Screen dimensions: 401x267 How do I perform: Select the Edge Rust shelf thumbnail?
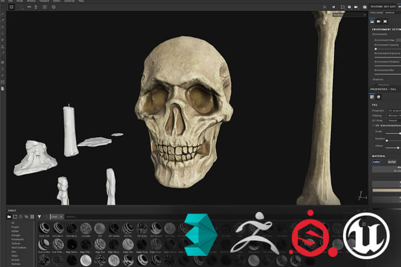tap(100, 245)
